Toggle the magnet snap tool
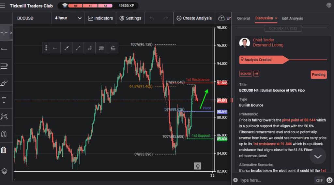Screen dimensions: 334x185 point(4,134)
